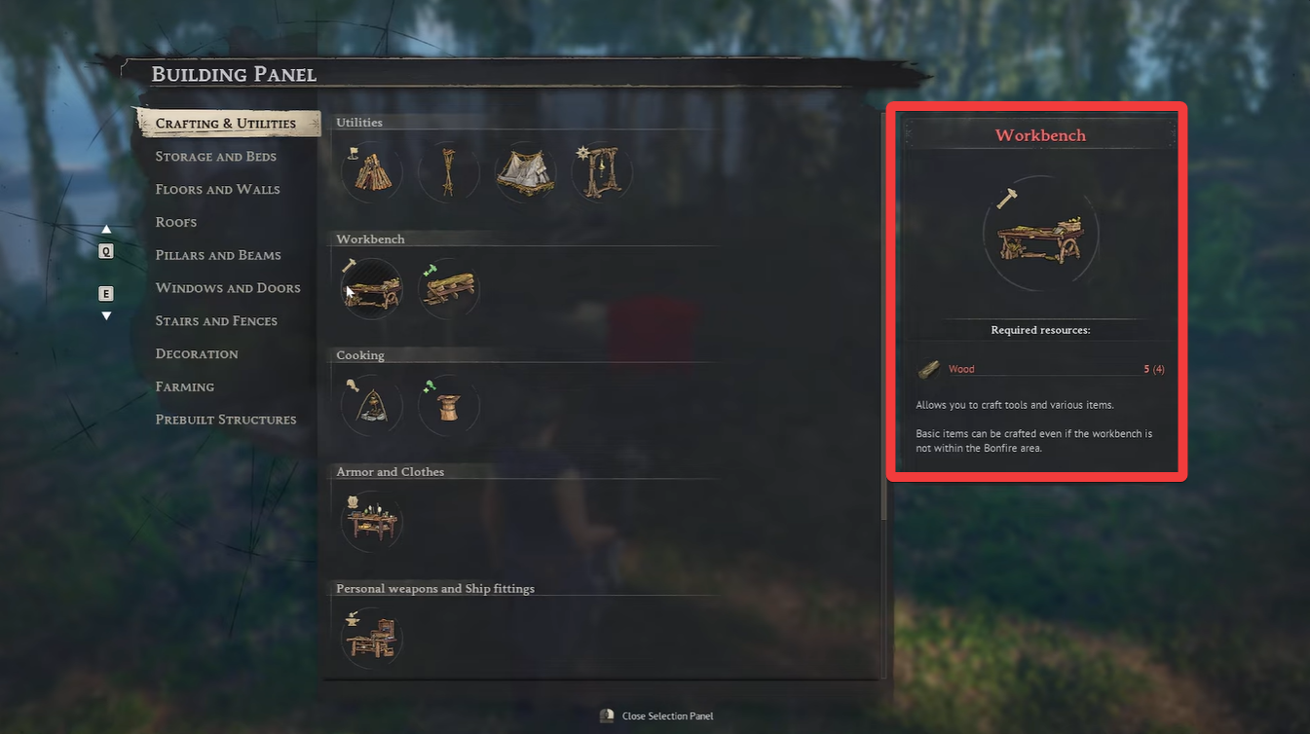The image size is (1310, 734).
Task: Select the upgraded log workbench icon
Action: 448,288
